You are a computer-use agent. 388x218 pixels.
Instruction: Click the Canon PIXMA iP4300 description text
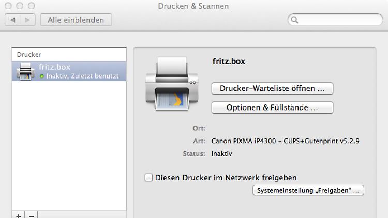[285, 141]
